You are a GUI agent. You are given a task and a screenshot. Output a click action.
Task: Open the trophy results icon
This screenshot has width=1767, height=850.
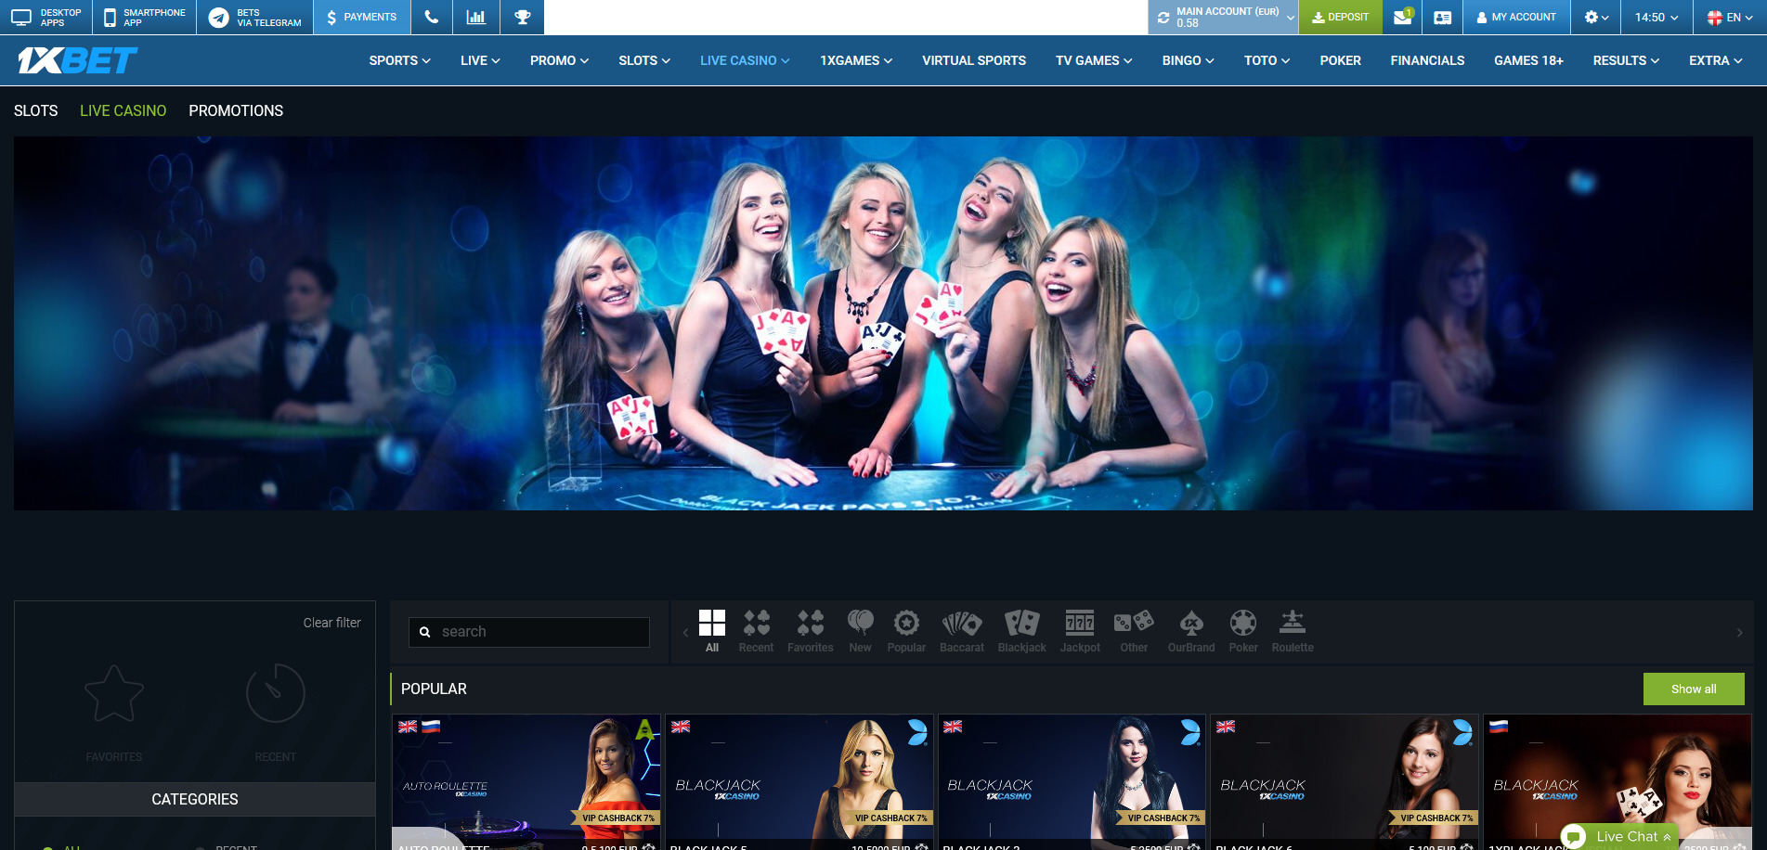pos(522,17)
